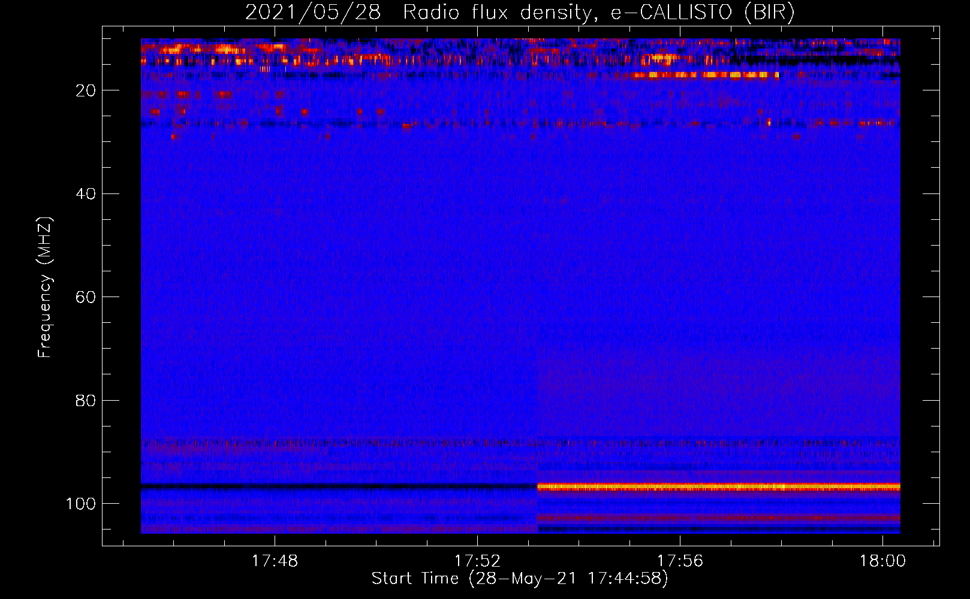This screenshot has width=970, height=599.
Task: Click the '40' frequency tick label
Action: (x=86, y=194)
